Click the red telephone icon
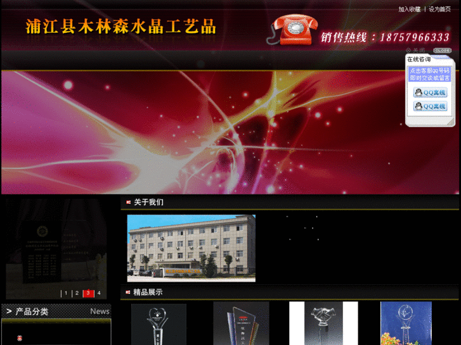Screen dimensions: 461x345 pos(292,30)
